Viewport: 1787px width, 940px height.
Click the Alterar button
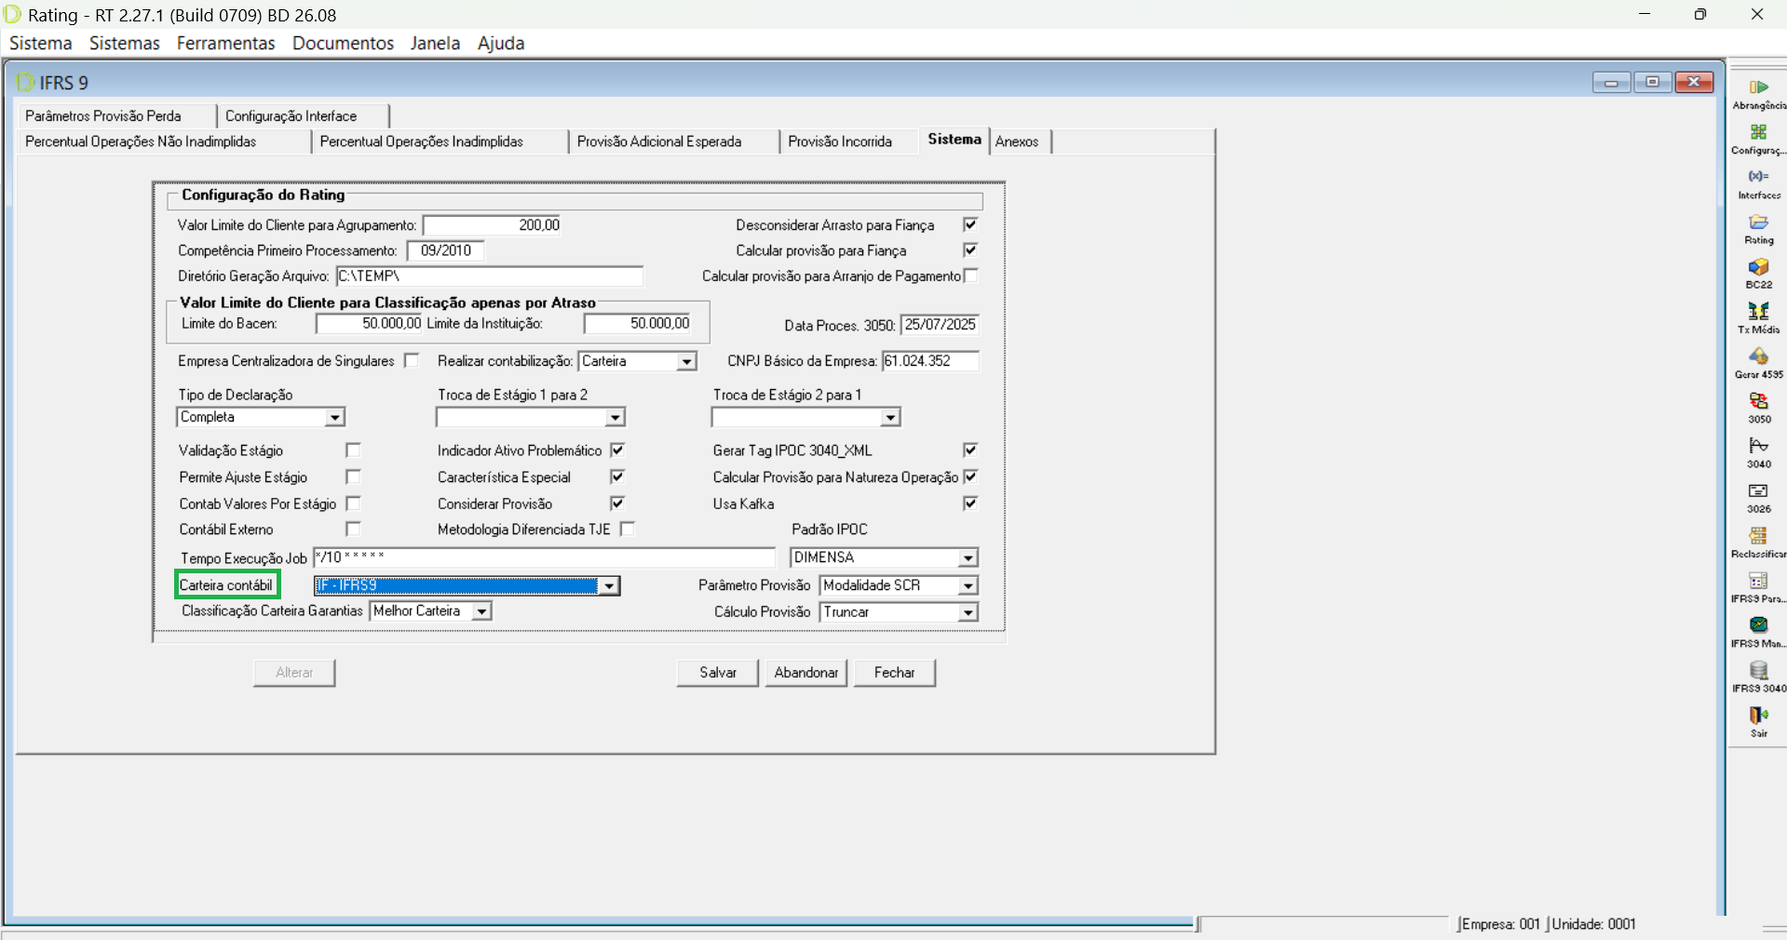(294, 672)
